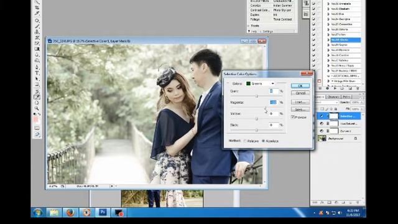Open Windows Start menu
Image resolution: width=398 pixels, height=224 pixels.
(x=38, y=212)
